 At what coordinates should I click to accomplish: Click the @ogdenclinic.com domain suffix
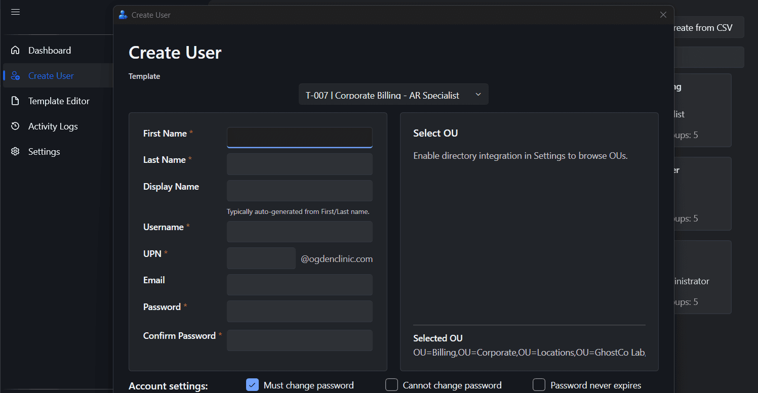337,259
